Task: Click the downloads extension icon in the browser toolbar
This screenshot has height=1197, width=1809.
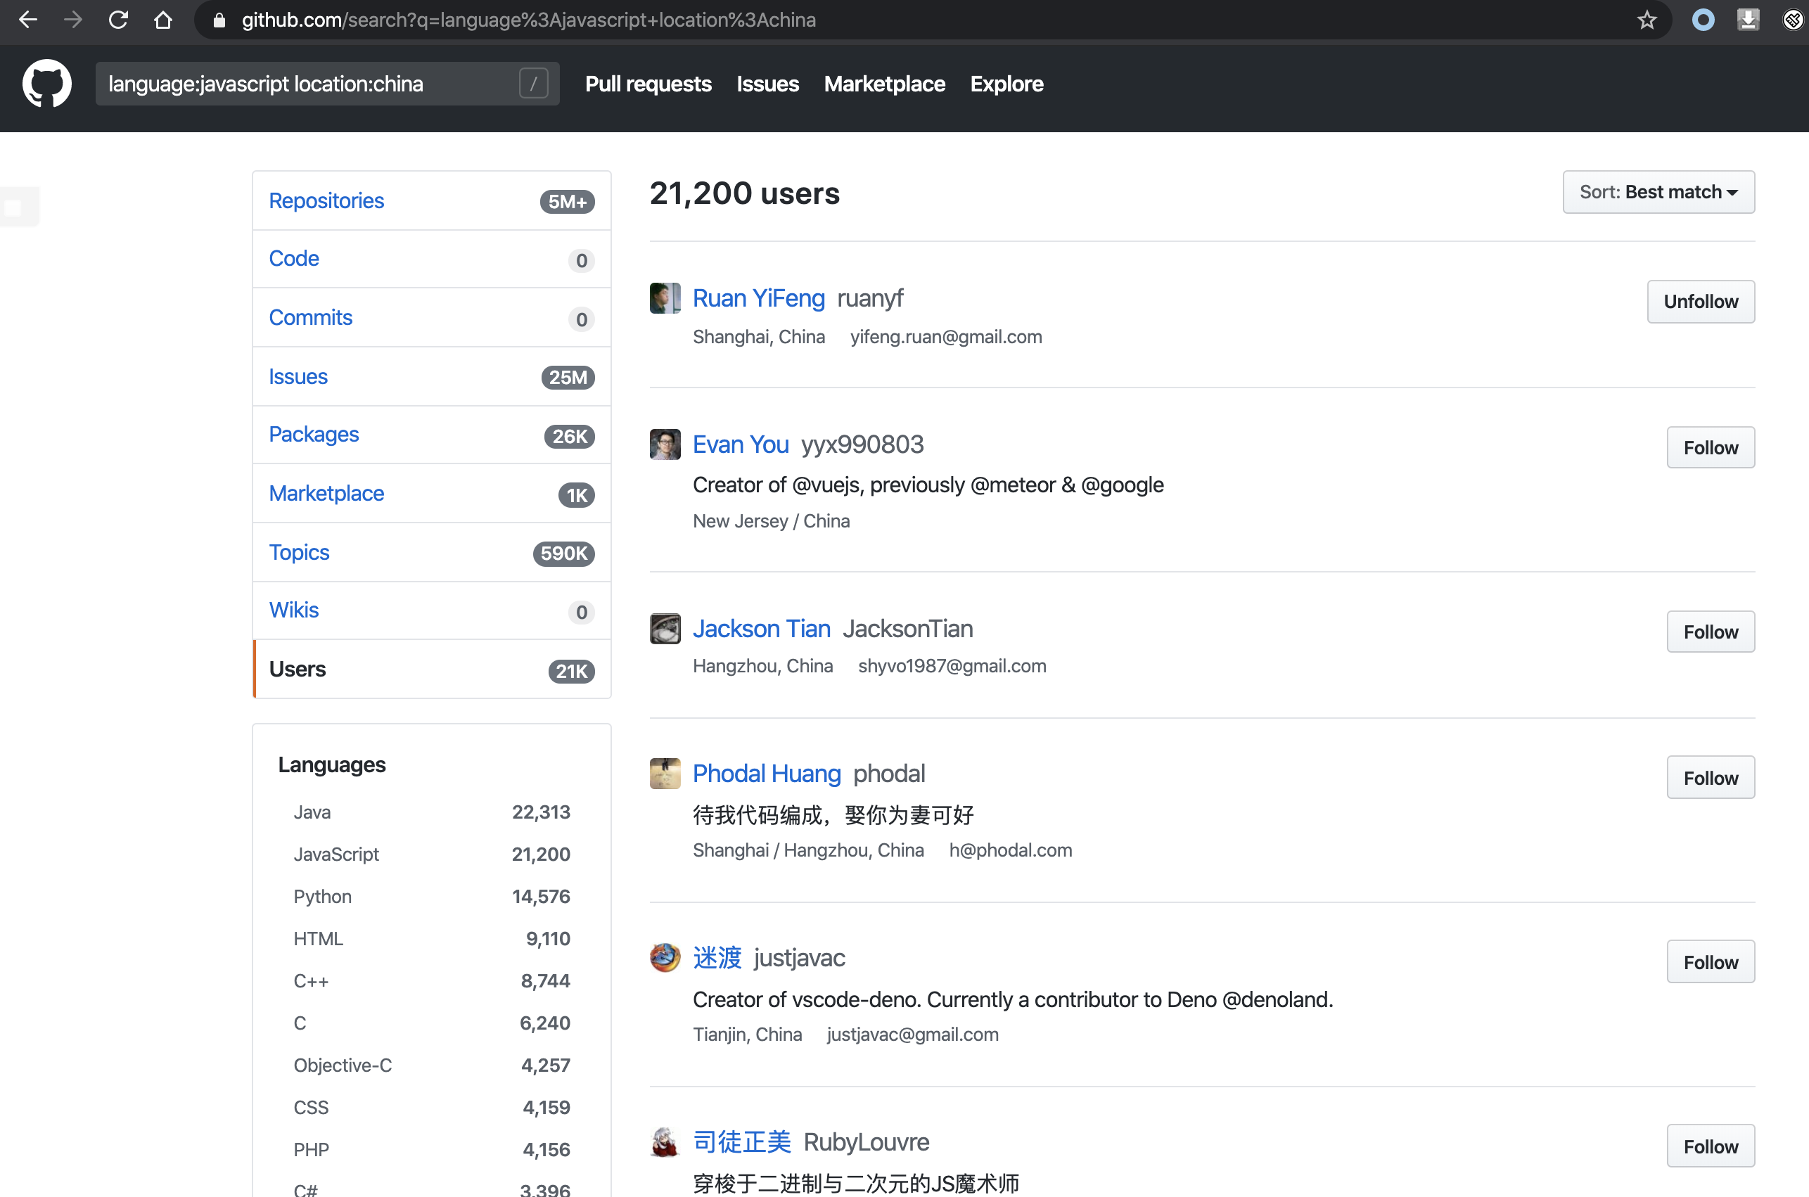Action: pyautogui.click(x=1748, y=20)
